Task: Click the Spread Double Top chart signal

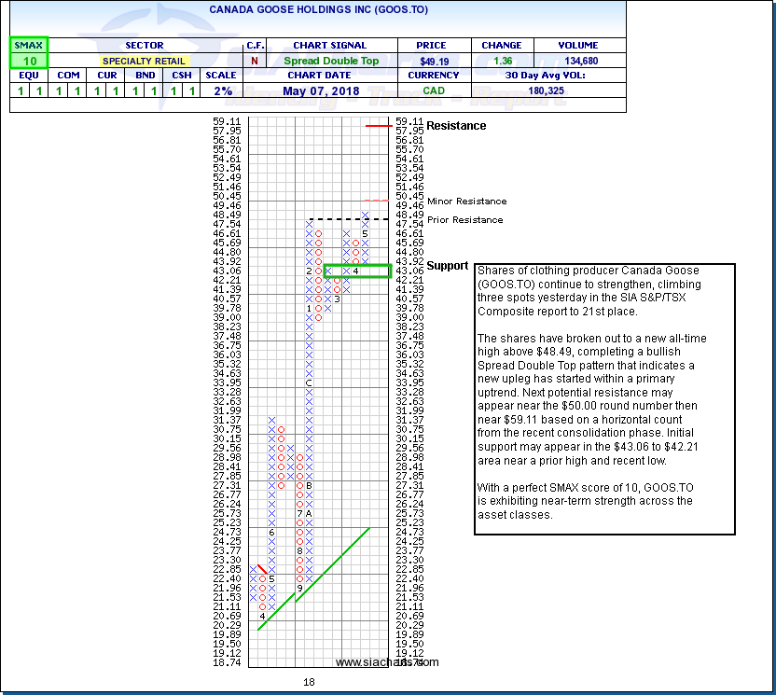Action: [x=331, y=61]
